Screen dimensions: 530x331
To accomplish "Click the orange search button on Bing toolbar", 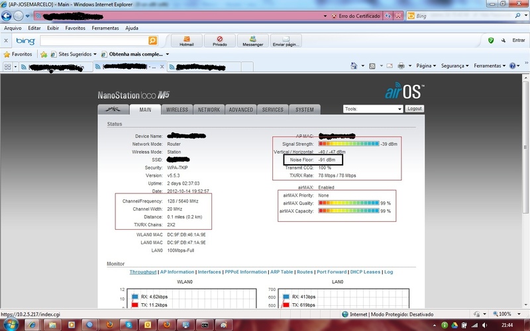I will click(153, 40).
